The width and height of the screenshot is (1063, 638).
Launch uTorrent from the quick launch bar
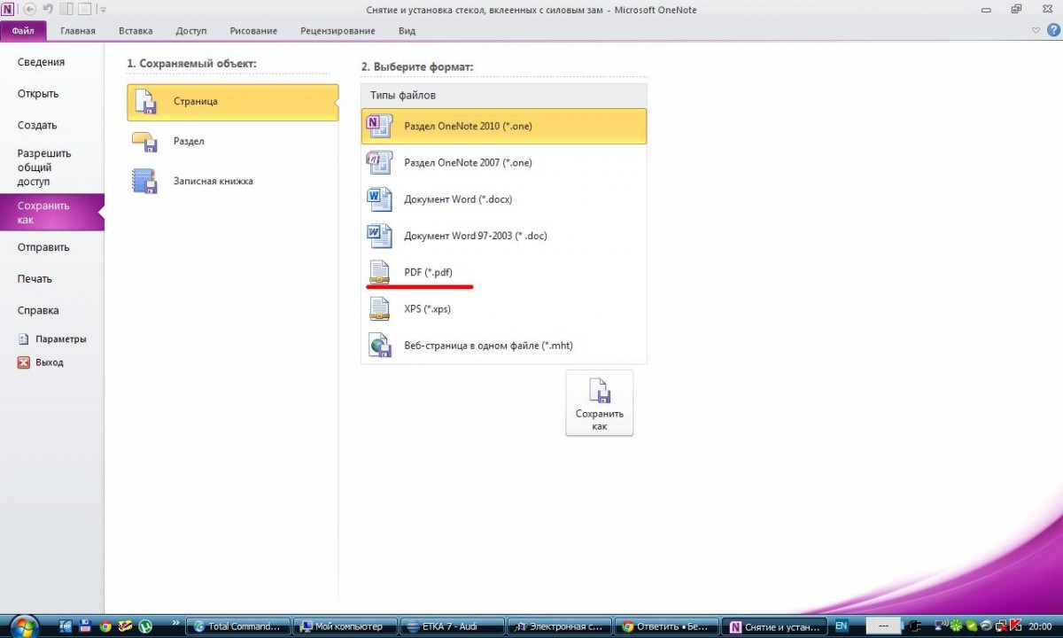tap(145, 626)
